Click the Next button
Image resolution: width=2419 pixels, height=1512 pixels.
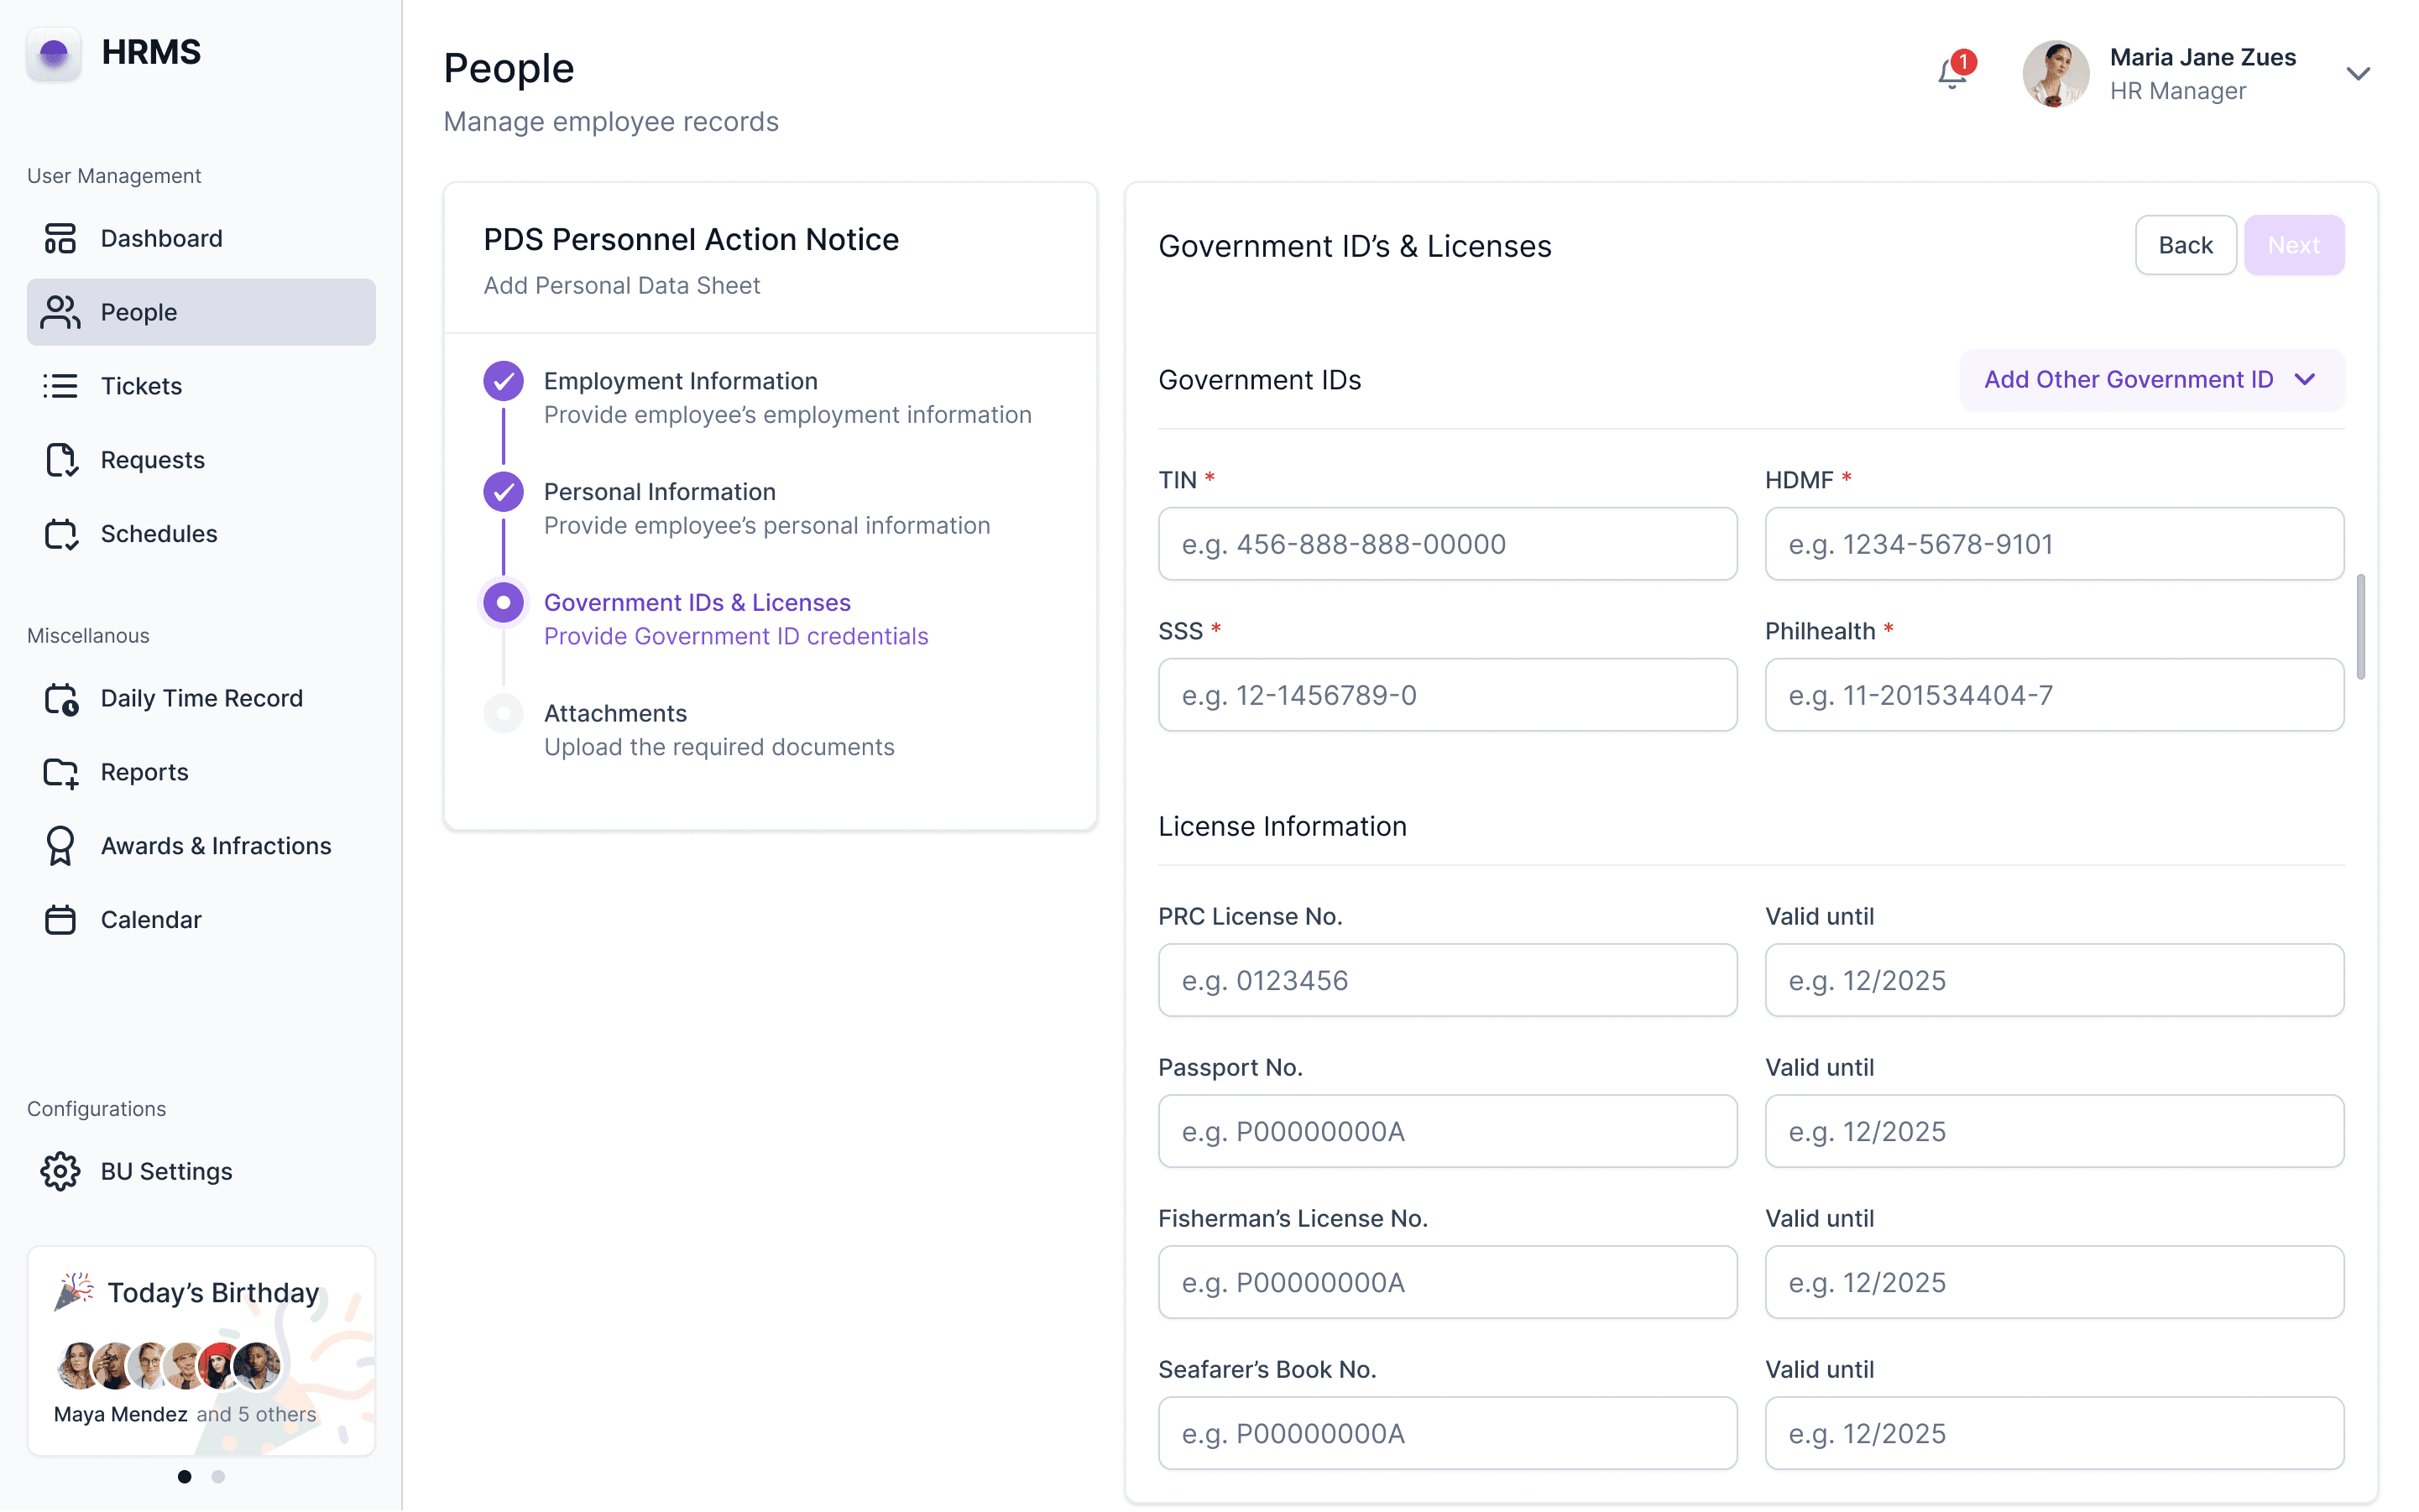(2293, 245)
